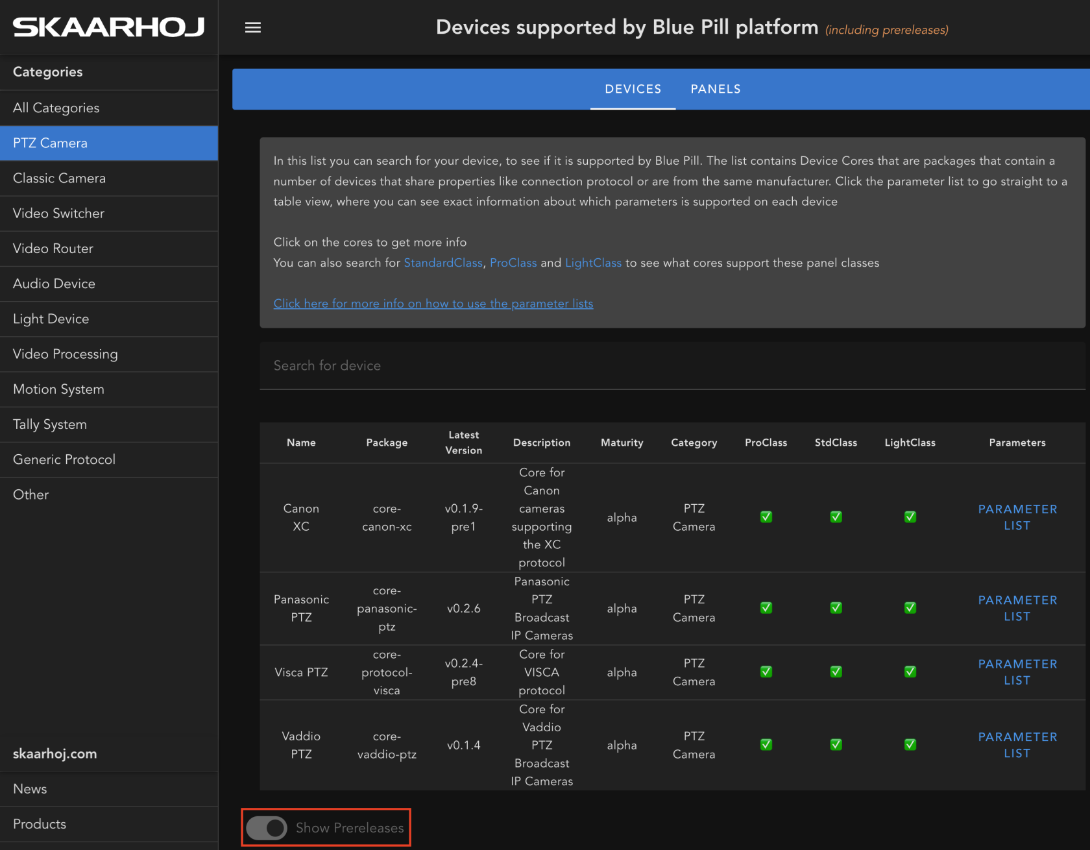Select All Categories in sidebar

[x=109, y=108]
